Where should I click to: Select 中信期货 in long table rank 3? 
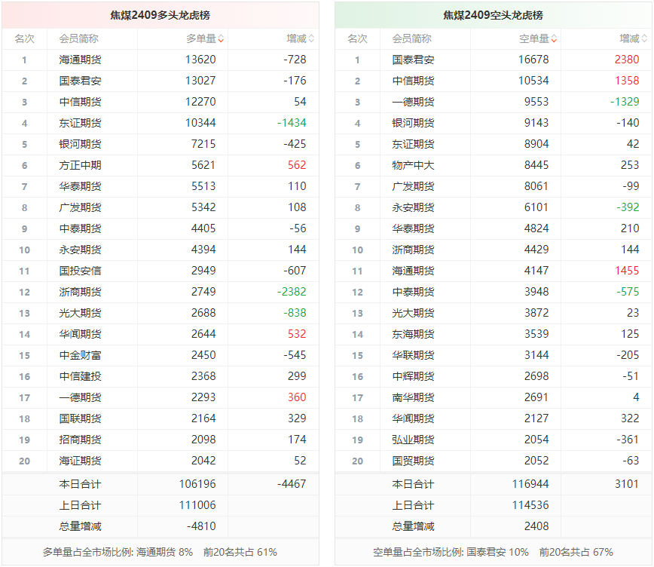coord(80,102)
